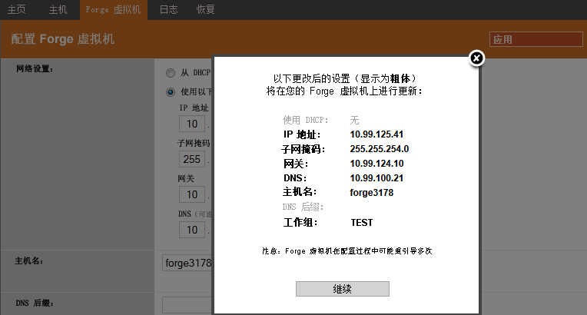Screen dimensions: 587x315
Task: Select the static settings radio button
Action: click(171, 92)
